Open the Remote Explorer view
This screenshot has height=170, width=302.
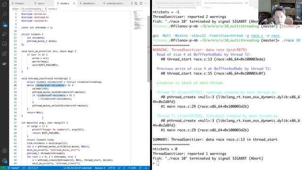click(4, 44)
